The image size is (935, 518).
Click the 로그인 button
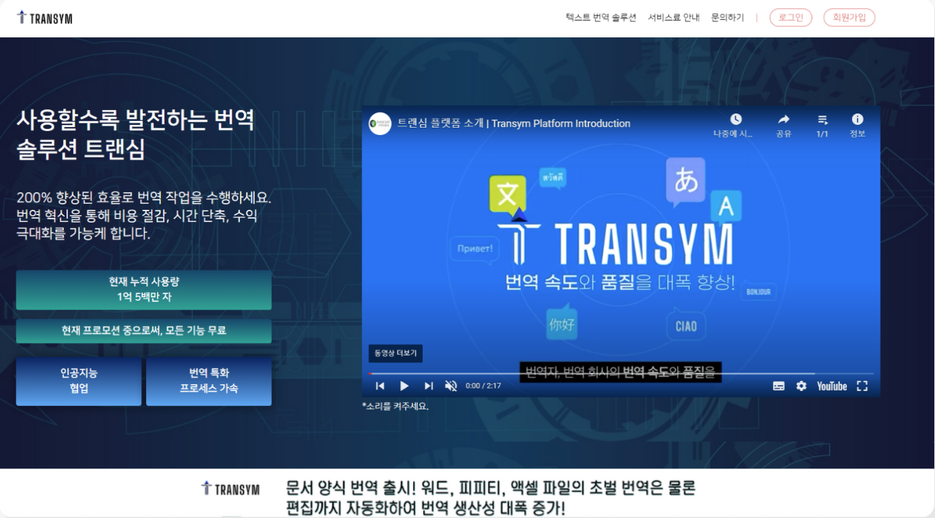coord(791,18)
